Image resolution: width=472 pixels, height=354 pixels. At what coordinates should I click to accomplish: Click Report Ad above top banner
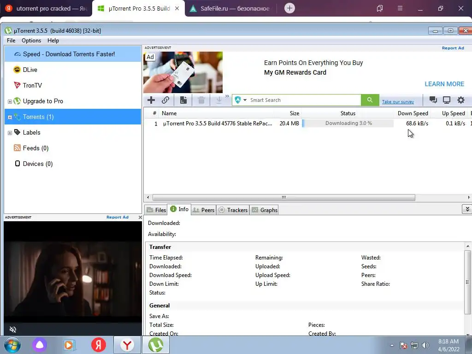tap(453, 48)
